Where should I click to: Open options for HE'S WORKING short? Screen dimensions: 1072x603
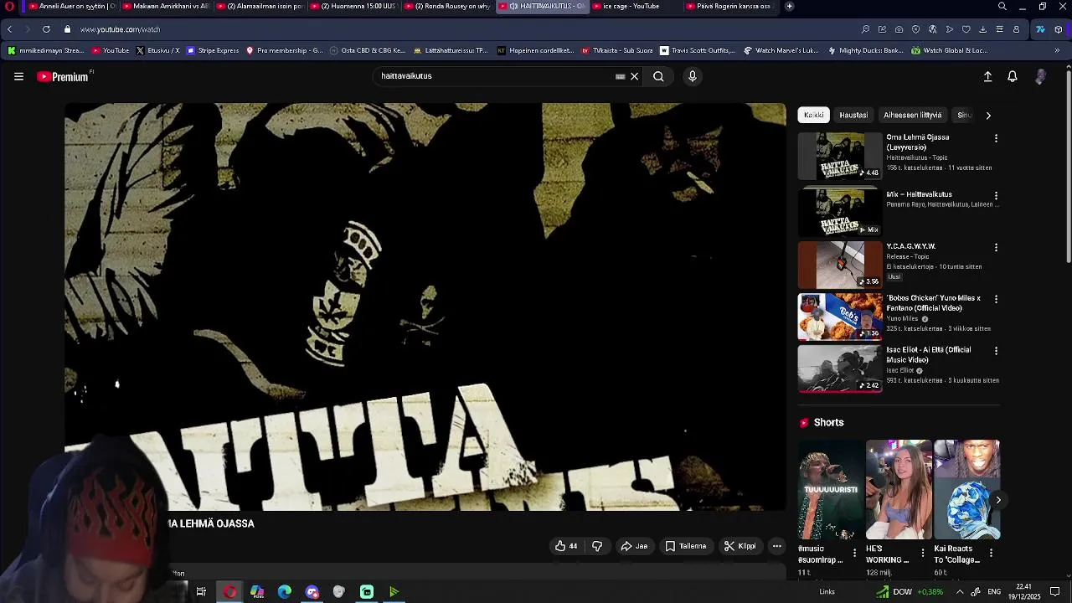coord(923,553)
